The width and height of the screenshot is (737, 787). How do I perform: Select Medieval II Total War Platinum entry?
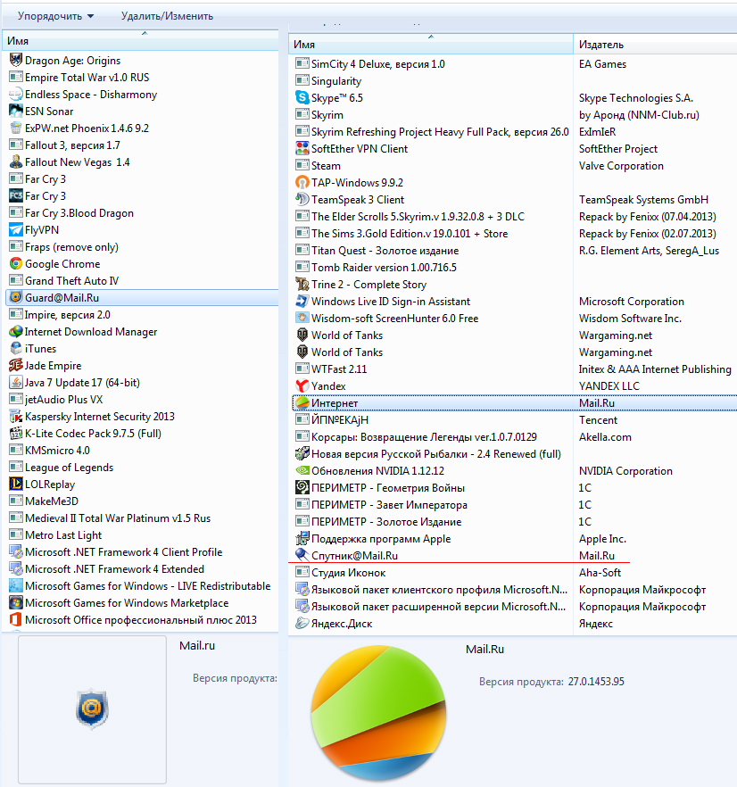(x=118, y=518)
